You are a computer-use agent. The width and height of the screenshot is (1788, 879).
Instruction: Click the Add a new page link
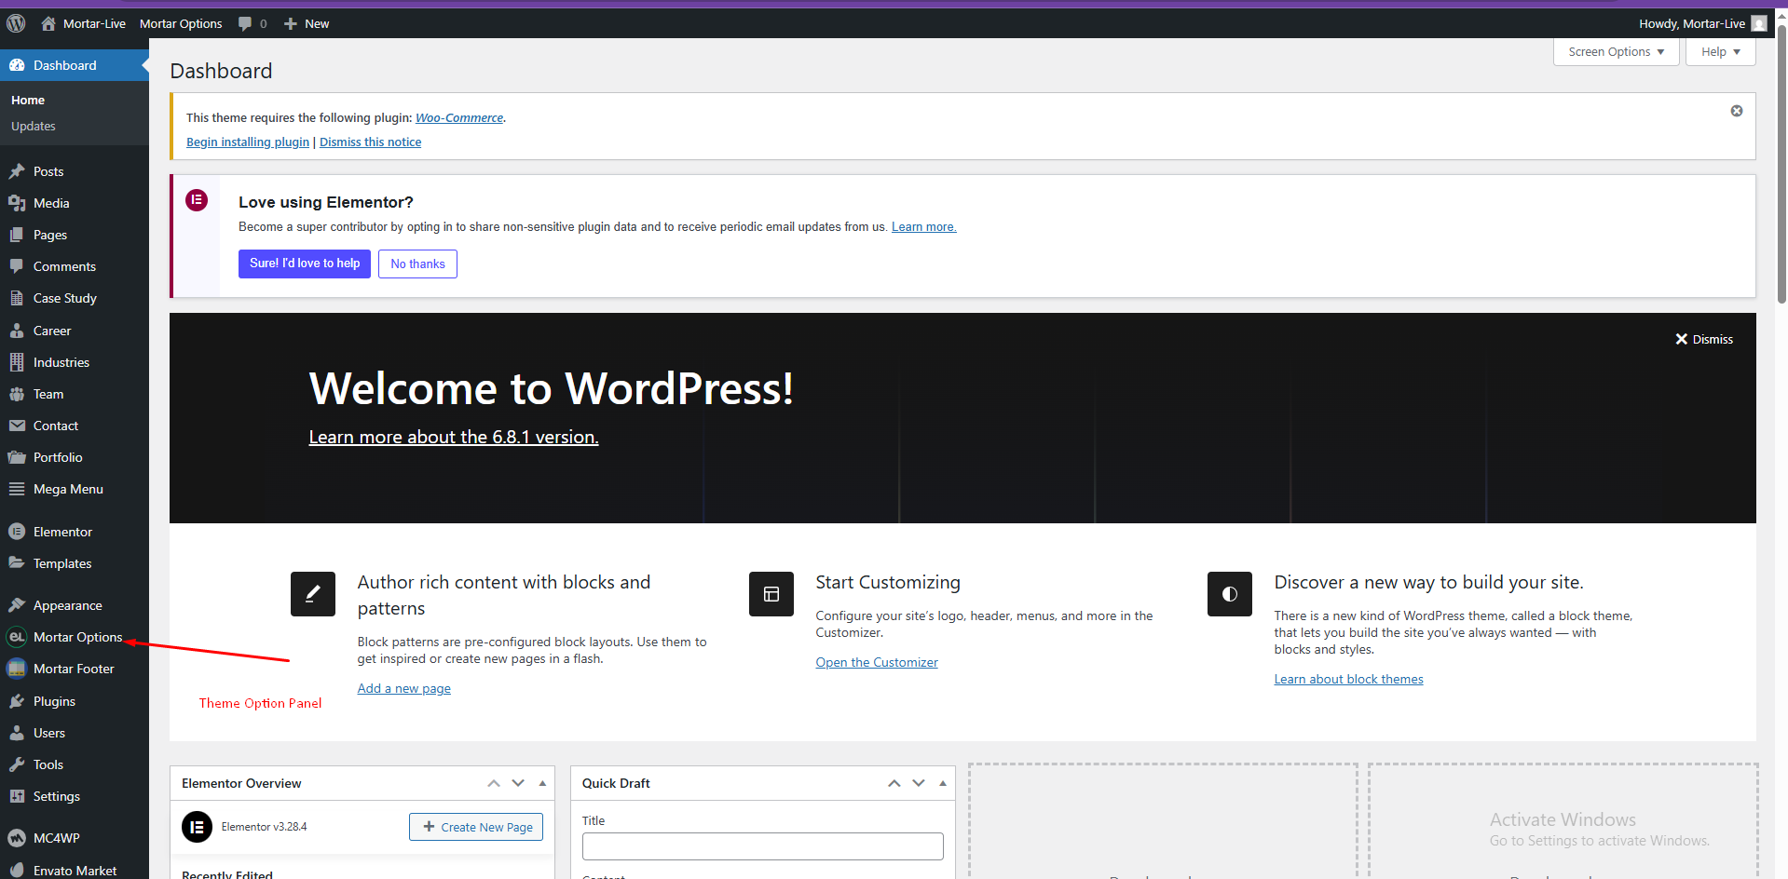(404, 688)
